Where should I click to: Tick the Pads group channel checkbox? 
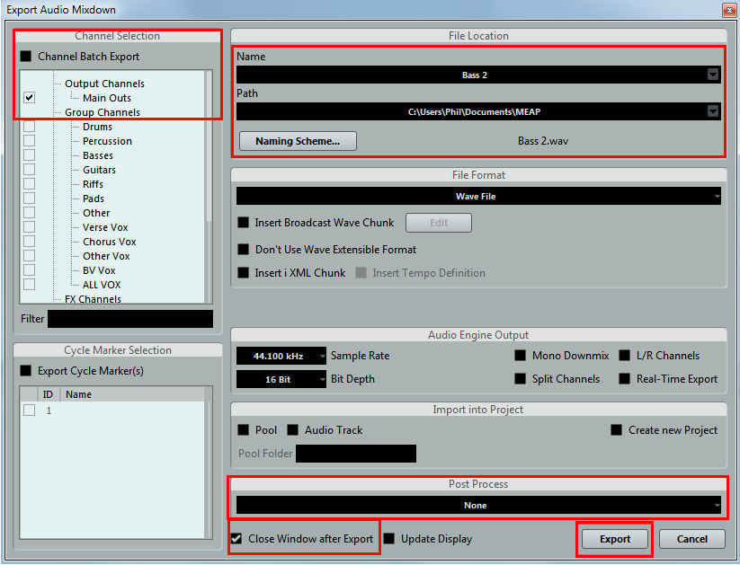(x=30, y=199)
